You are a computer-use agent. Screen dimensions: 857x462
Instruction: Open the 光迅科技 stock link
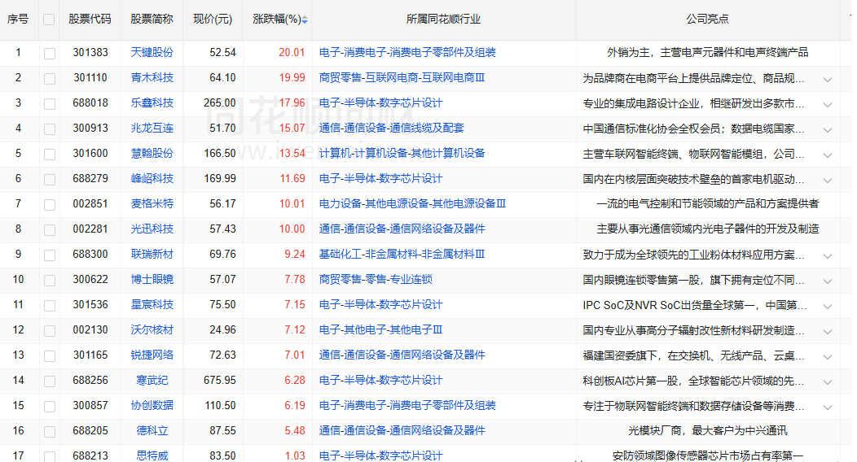152,229
